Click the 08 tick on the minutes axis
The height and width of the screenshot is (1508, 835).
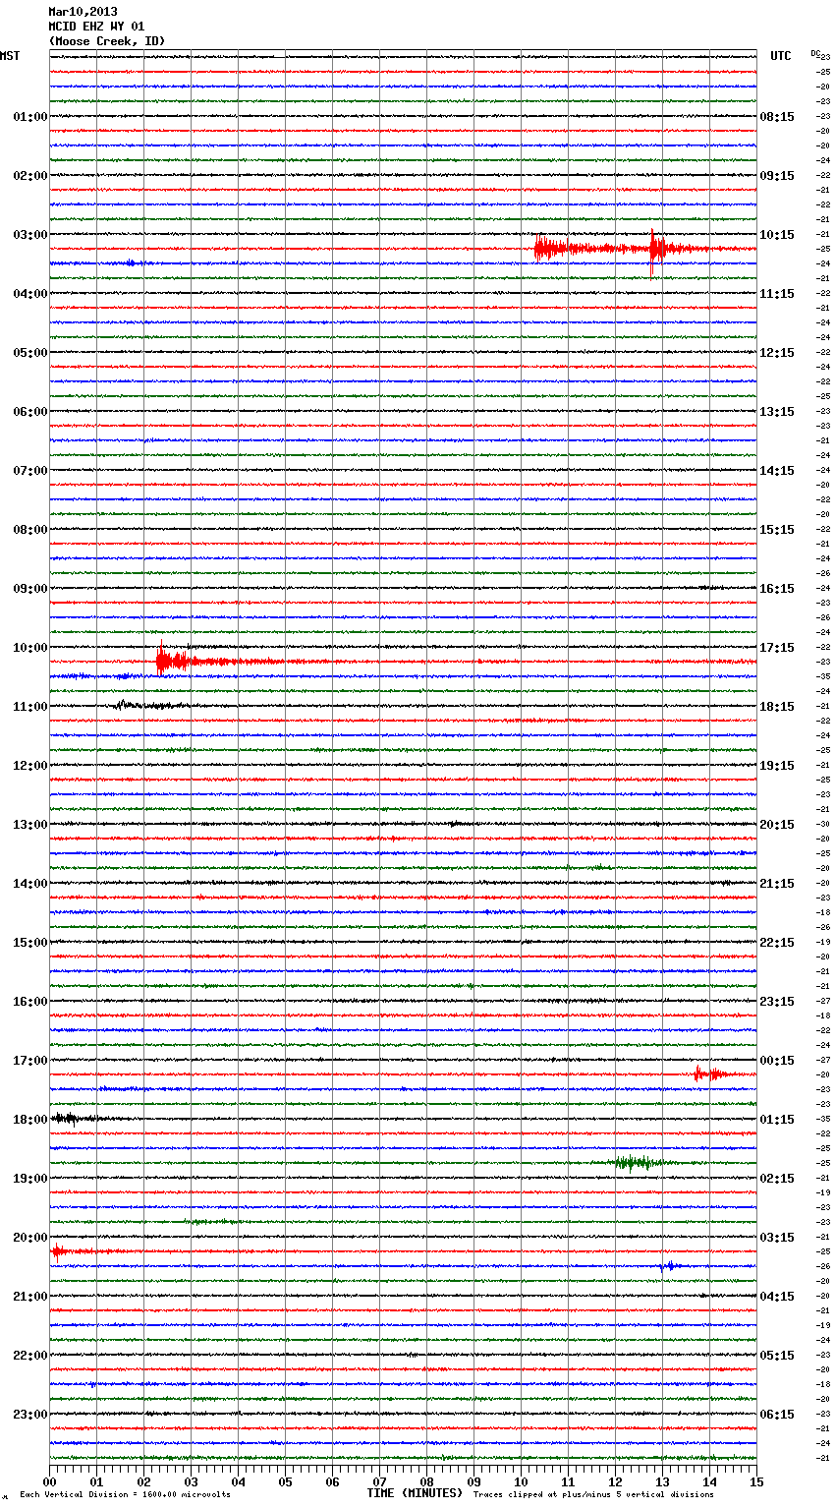tap(426, 1481)
